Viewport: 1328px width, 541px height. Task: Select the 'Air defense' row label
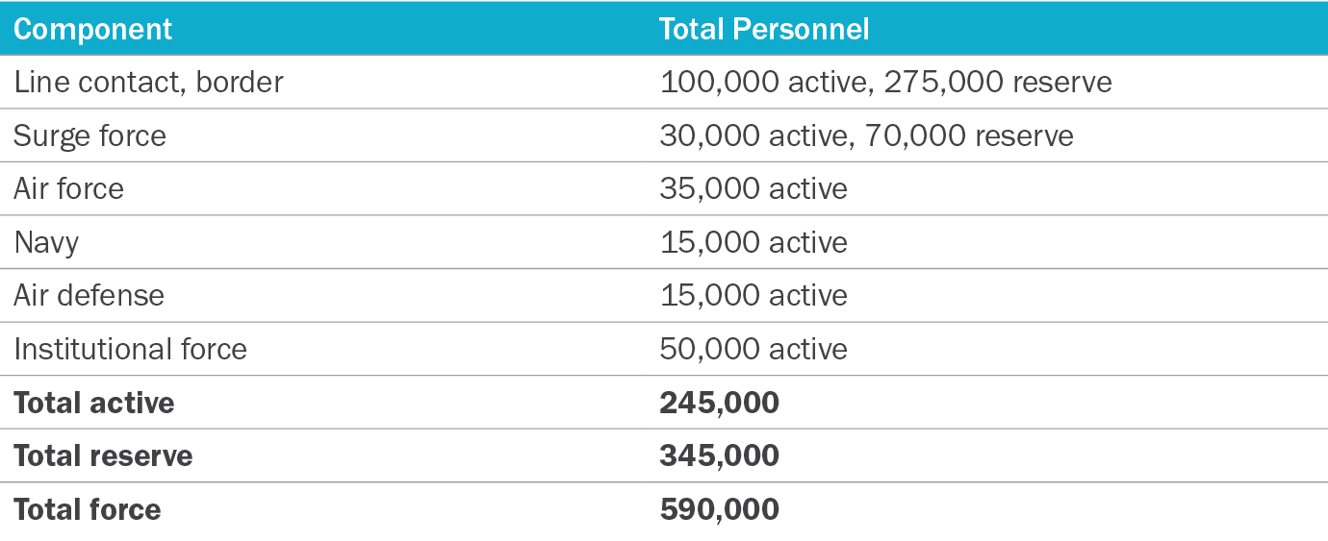tap(89, 295)
